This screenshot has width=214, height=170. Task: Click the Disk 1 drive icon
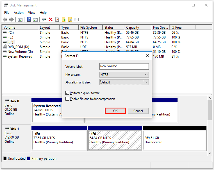coord(7,128)
